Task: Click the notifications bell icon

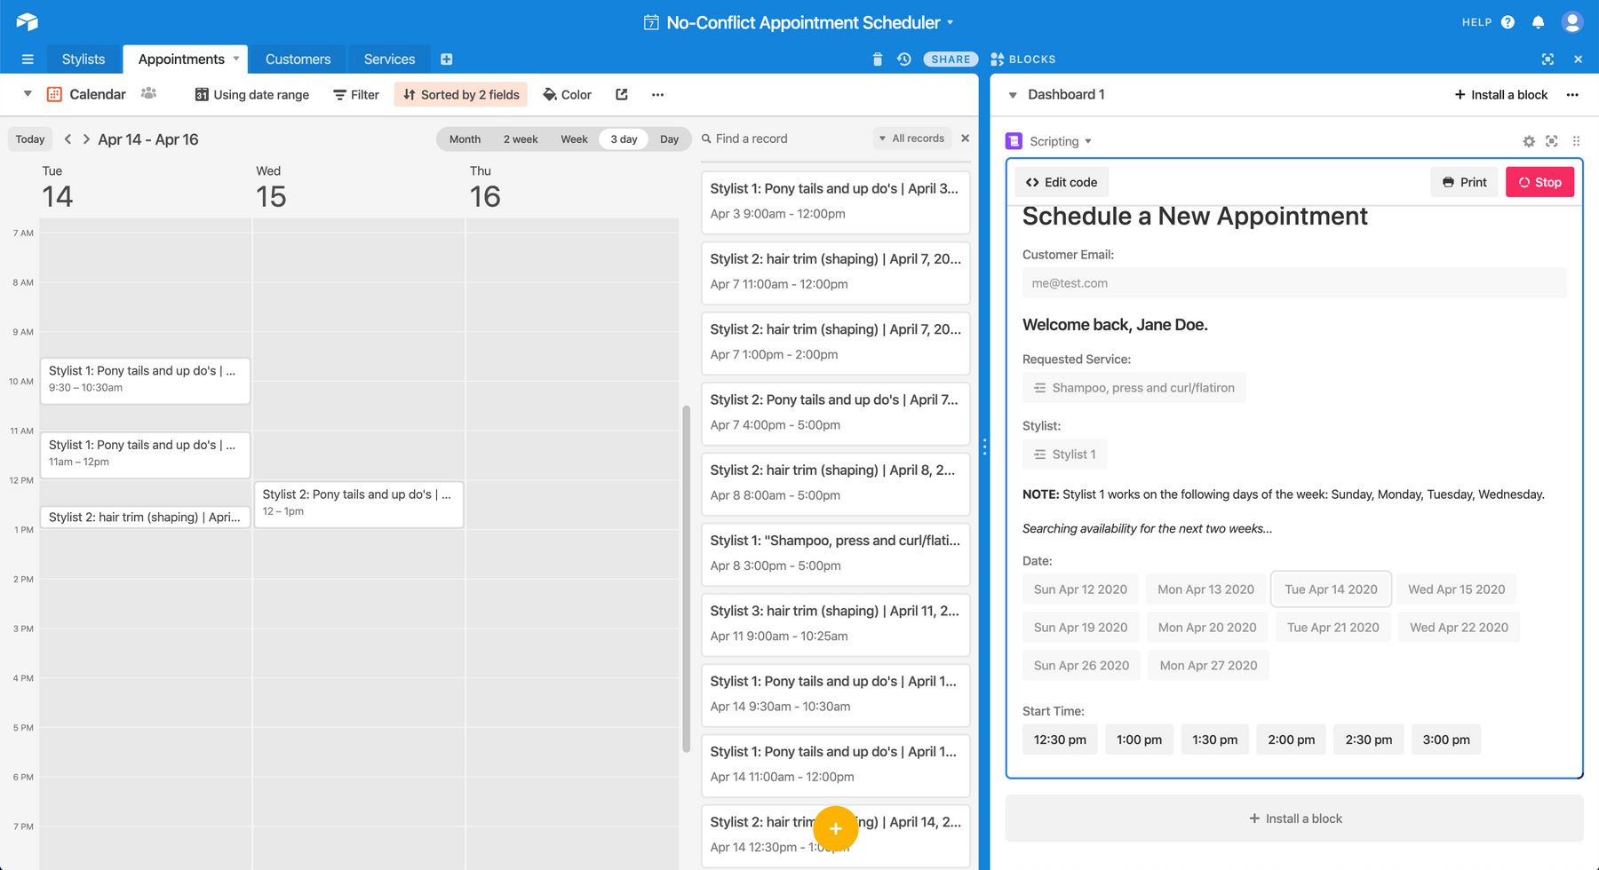Action: click(1538, 22)
